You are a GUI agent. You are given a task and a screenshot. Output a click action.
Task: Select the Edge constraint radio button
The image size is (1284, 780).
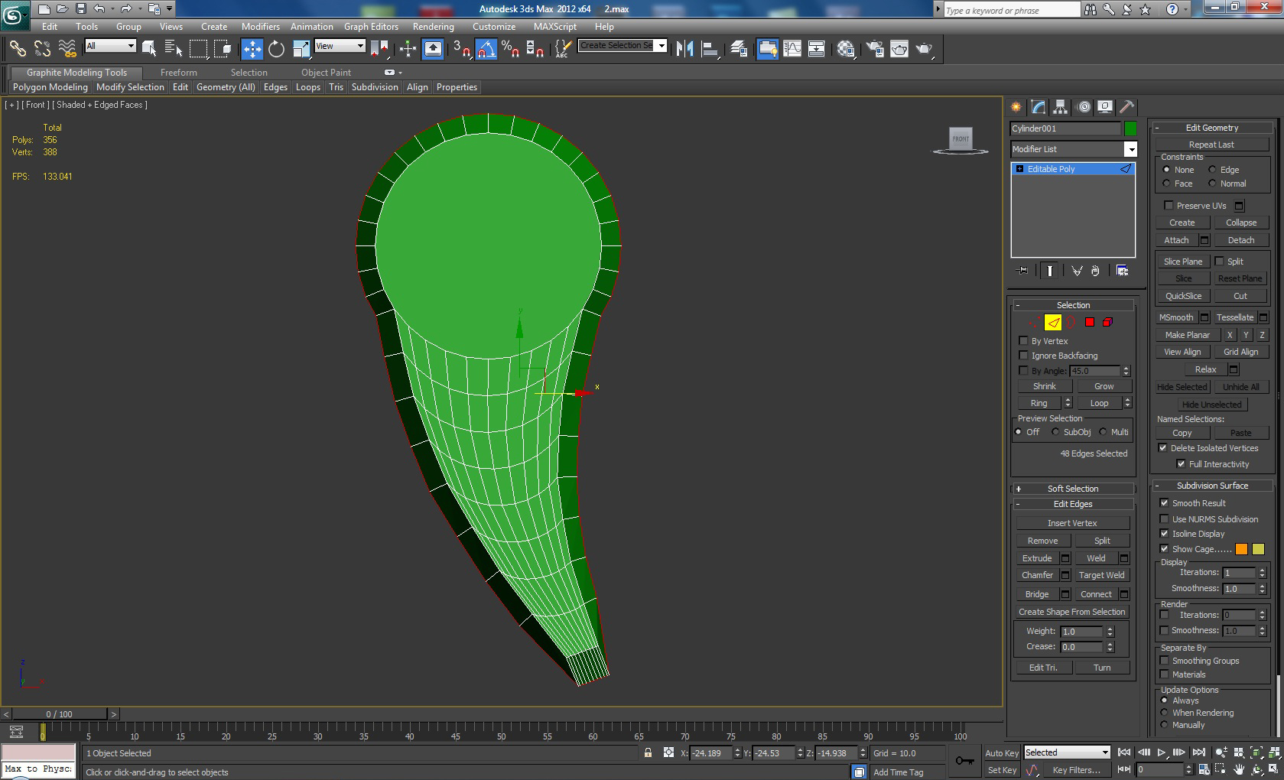pos(1212,170)
